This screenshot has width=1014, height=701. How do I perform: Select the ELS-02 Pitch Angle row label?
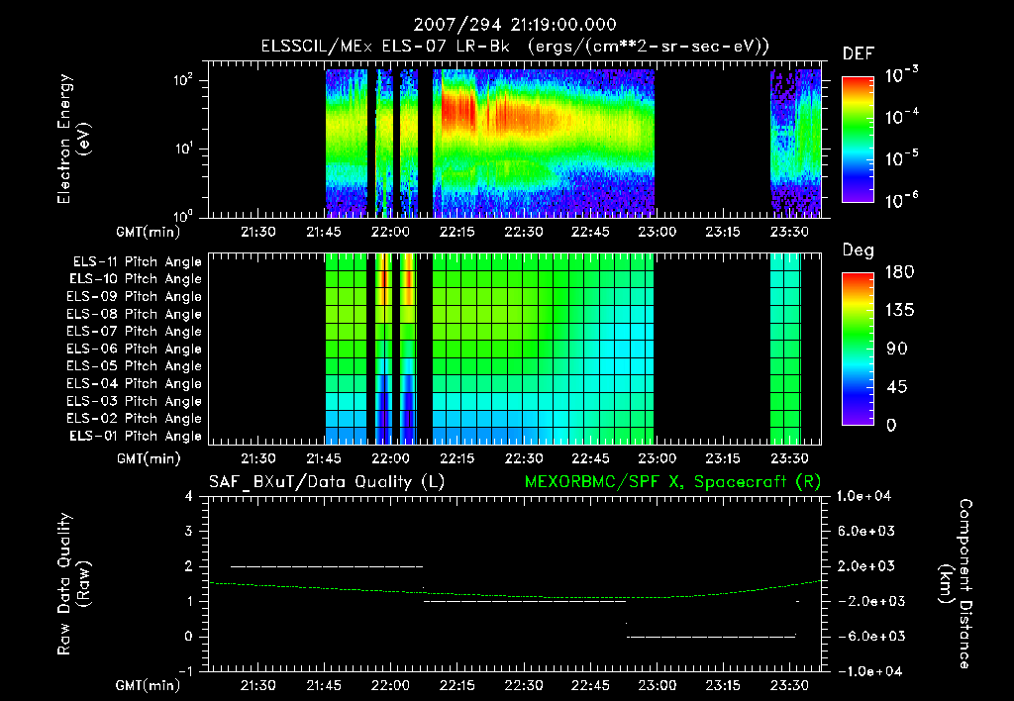click(x=135, y=419)
